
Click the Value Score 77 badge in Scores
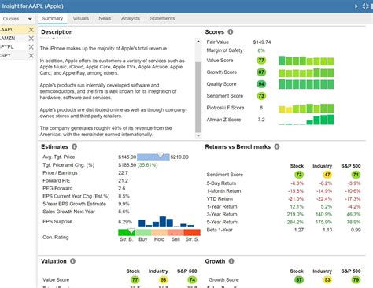click(x=261, y=61)
